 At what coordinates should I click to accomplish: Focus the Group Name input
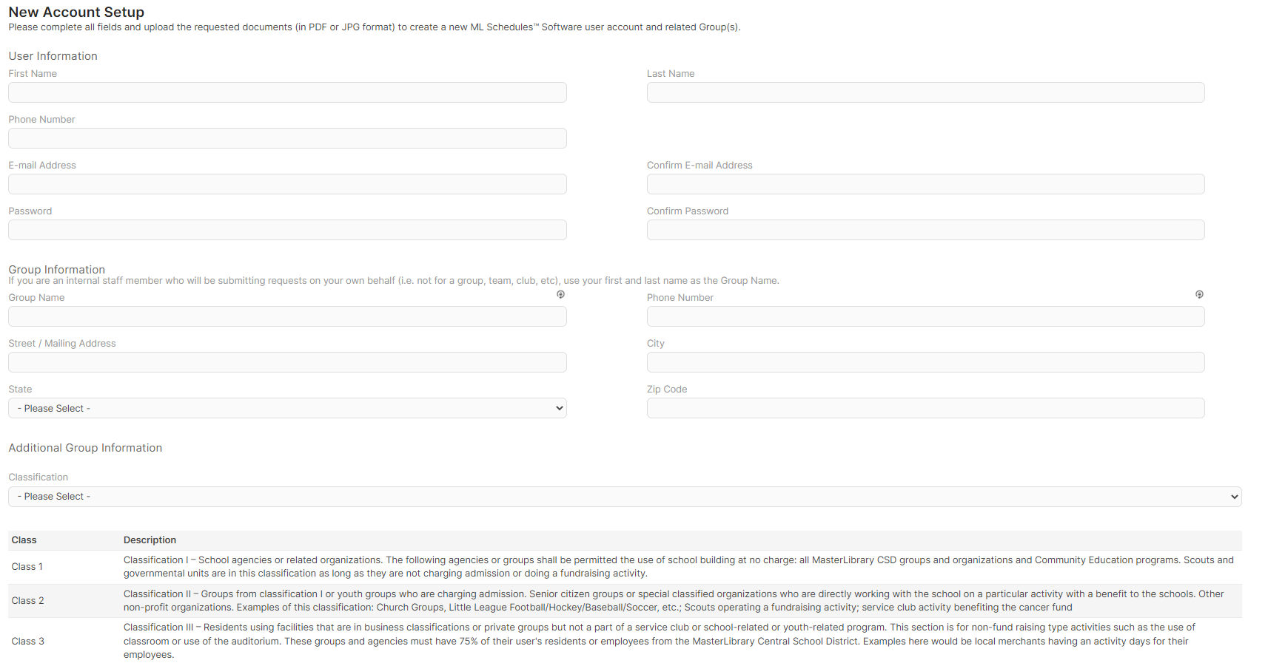[x=287, y=316]
